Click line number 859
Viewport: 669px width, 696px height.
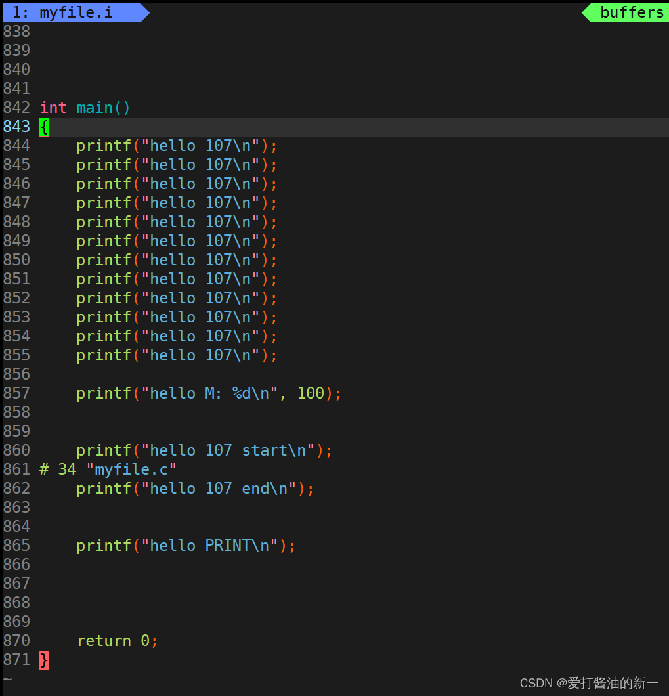pyautogui.click(x=16, y=431)
